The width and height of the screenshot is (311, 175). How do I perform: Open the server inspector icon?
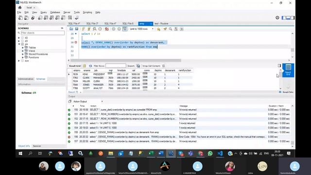tap(33, 18)
